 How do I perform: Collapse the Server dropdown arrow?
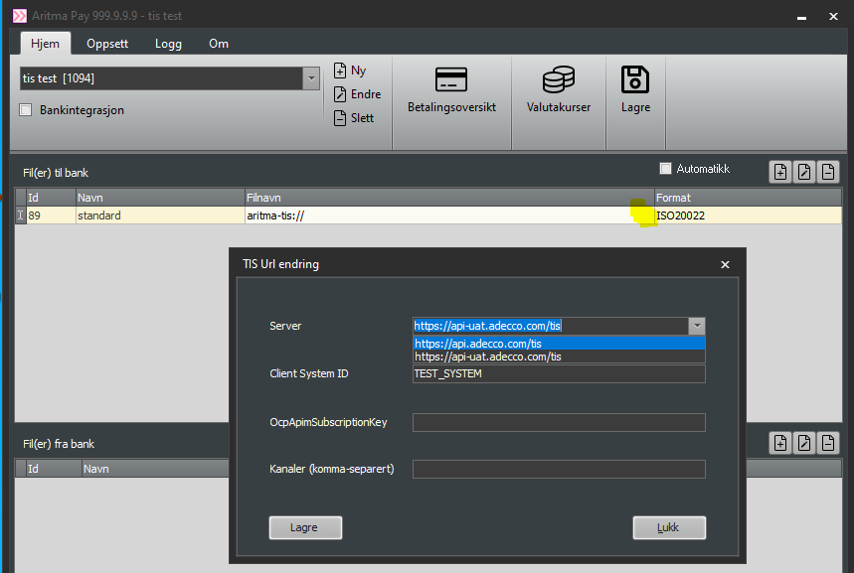(697, 326)
